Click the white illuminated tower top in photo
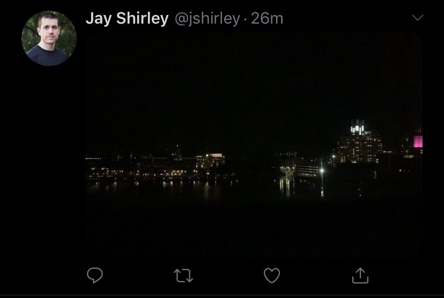The height and width of the screenshot is (298, 444). 358,127
